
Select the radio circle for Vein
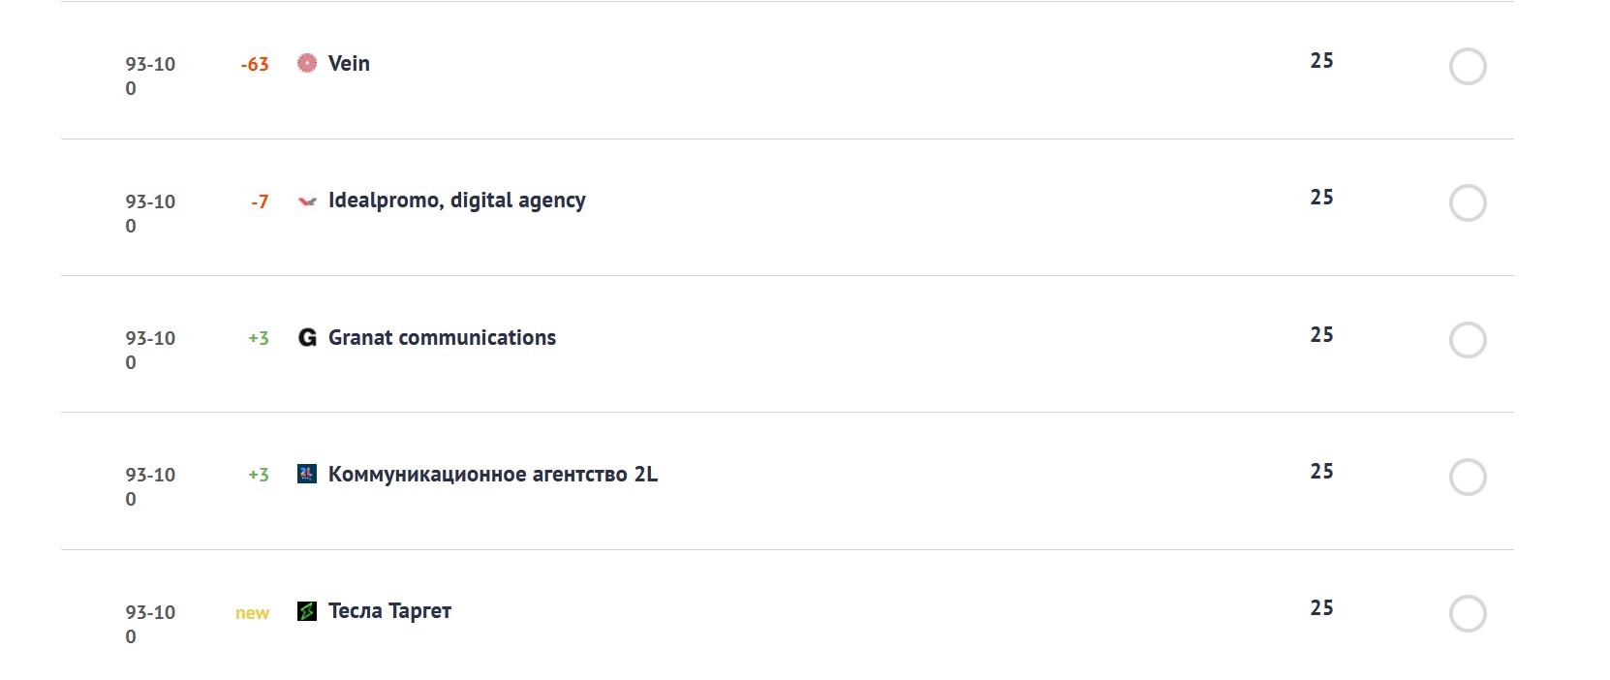tap(1468, 67)
